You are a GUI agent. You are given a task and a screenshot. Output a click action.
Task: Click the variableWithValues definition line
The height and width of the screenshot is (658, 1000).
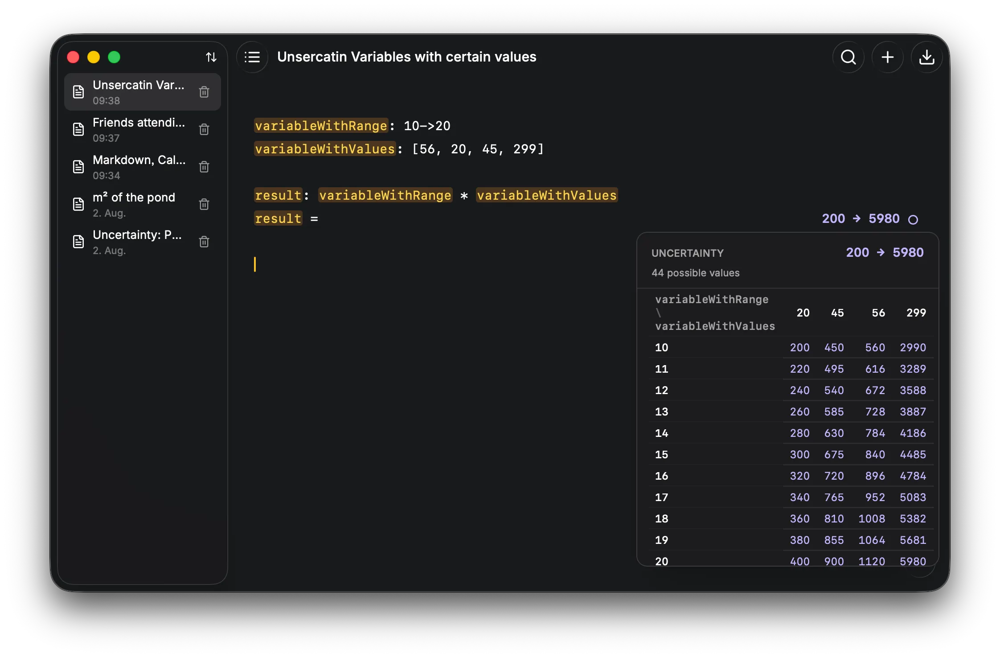point(399,149)
